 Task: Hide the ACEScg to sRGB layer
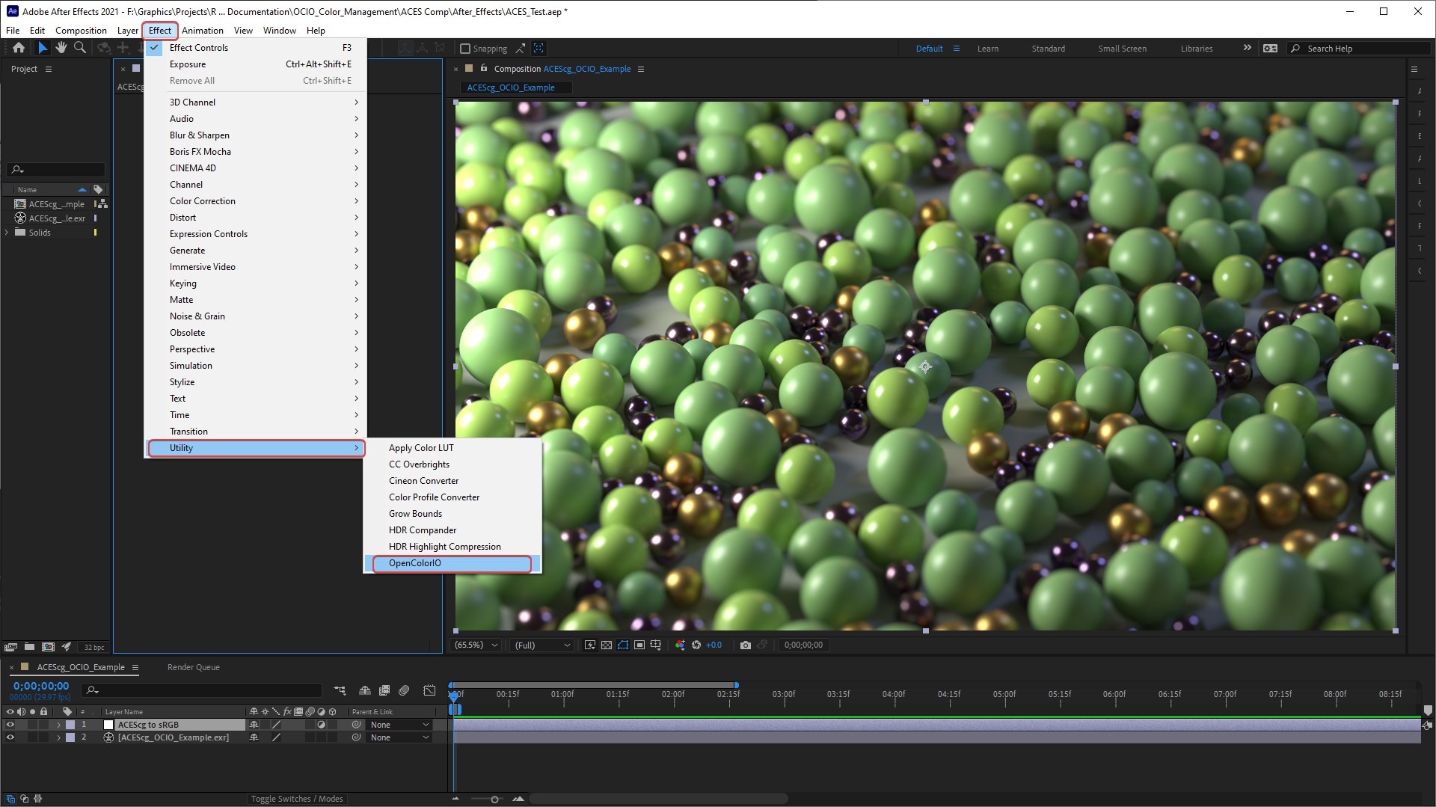(10, 725)
